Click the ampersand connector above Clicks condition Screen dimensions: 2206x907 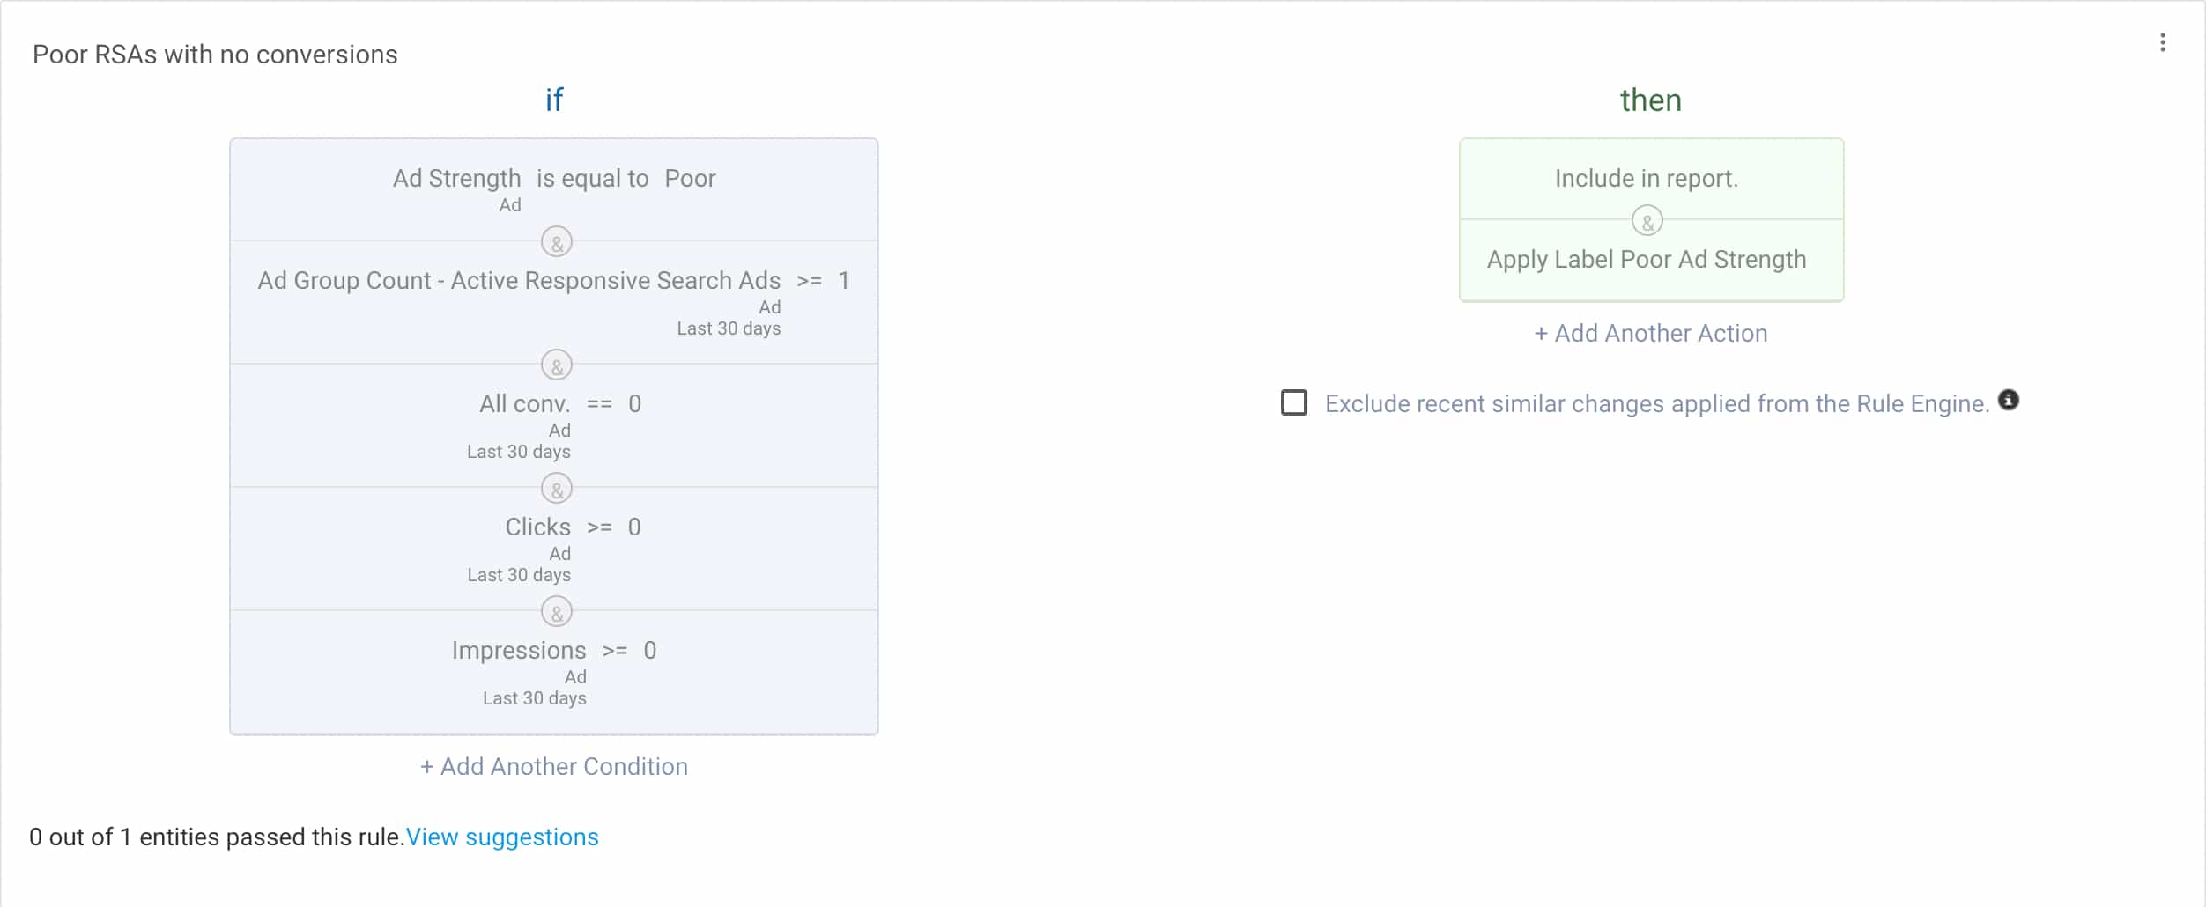pos(556,489)
